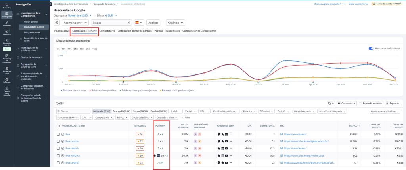The height and width of the screenshot is (170, 406).
Task: Open Auditoría in the left sidebar
Action: [6, 32]
